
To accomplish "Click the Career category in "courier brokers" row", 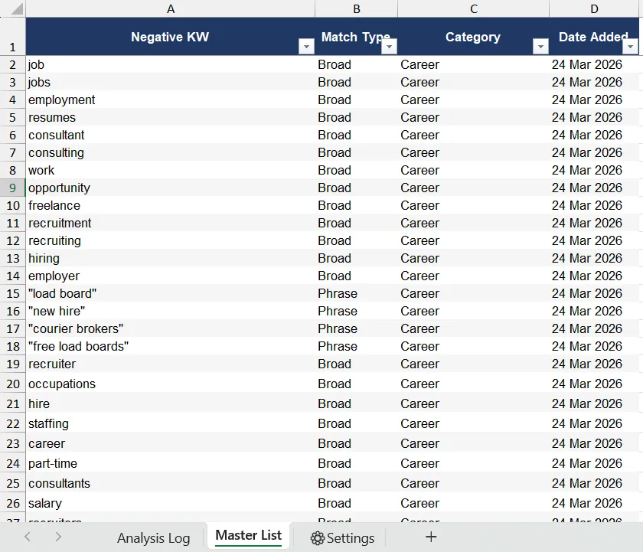I will 474,329.
